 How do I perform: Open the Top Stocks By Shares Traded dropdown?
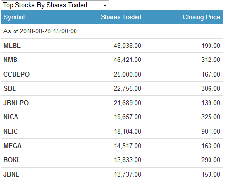click(55, 5)
